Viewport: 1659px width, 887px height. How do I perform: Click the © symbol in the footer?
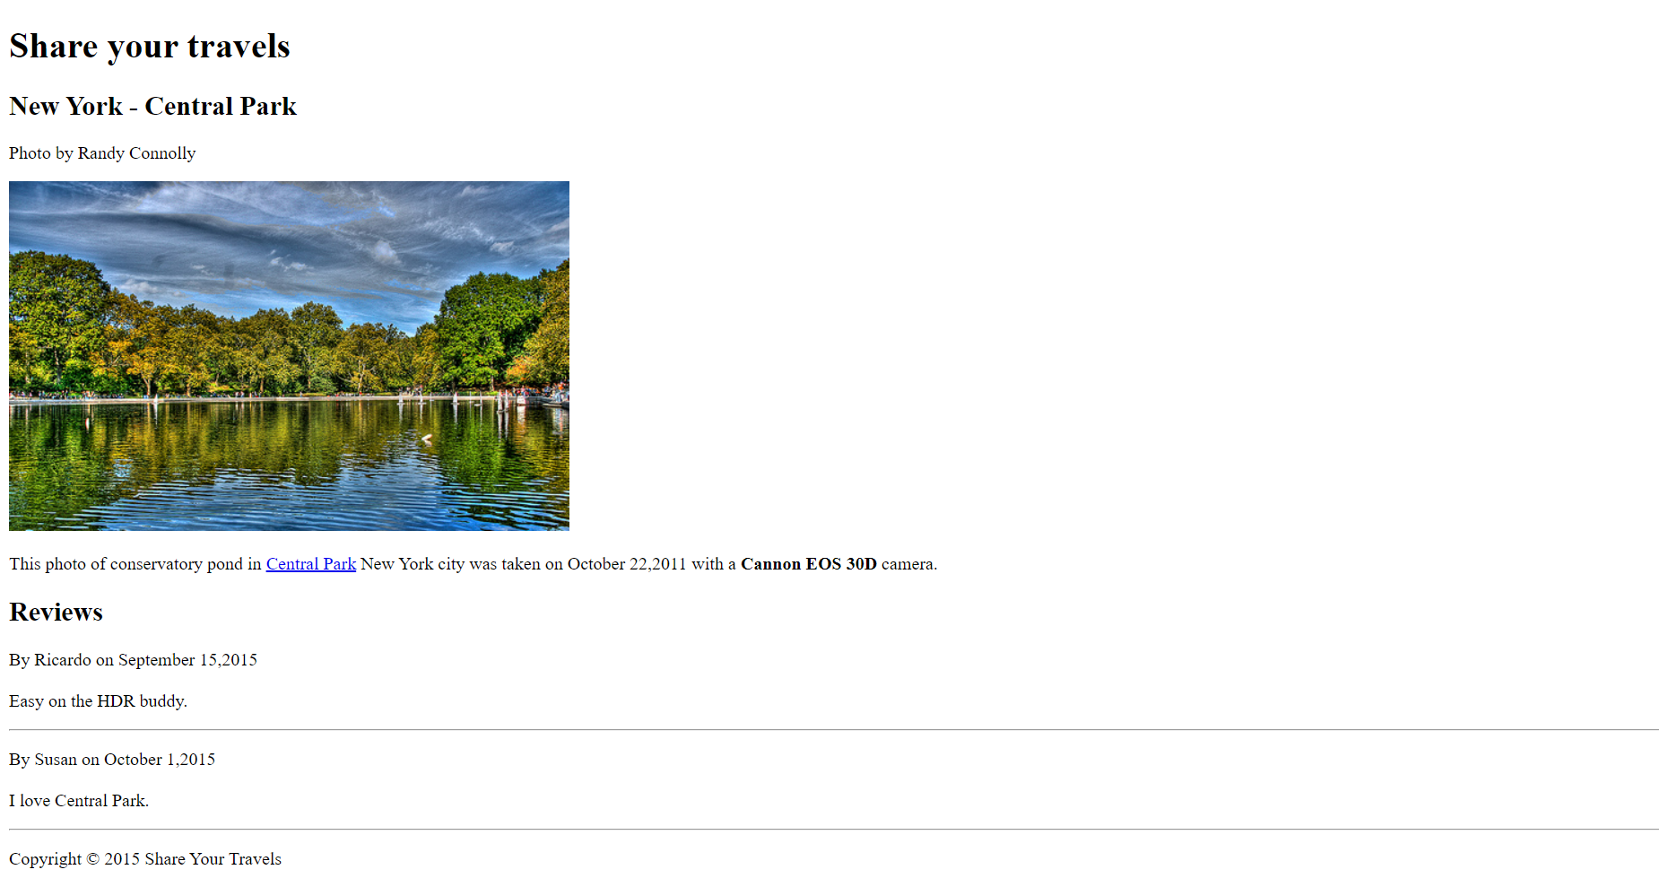point(92,859)
